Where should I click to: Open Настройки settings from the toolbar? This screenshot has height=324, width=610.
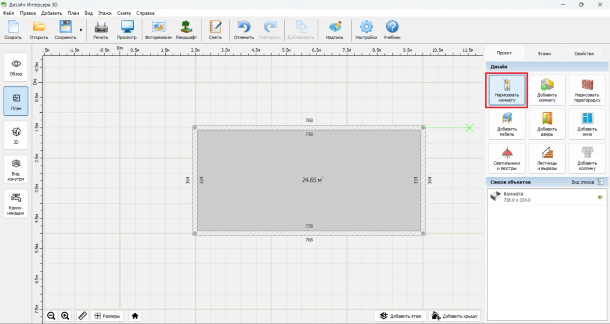pos(366,30)
